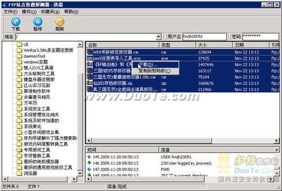
Task: Open the 文件(F) menu
Action: coord(11,12)
